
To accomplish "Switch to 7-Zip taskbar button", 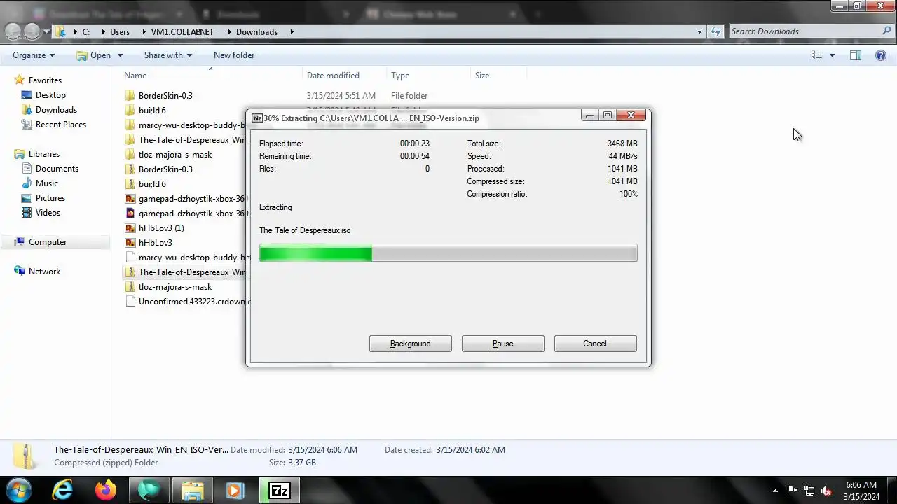I will (280, 491).
